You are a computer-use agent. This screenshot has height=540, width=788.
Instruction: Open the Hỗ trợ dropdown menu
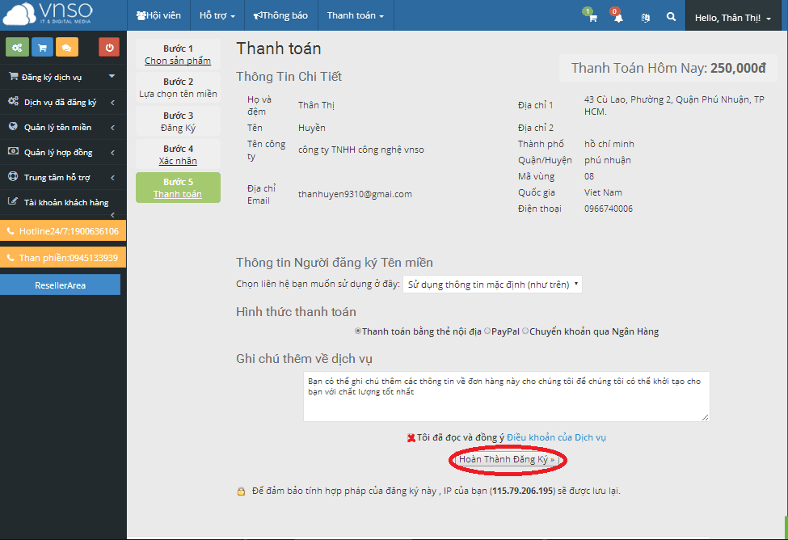(217, 15)
